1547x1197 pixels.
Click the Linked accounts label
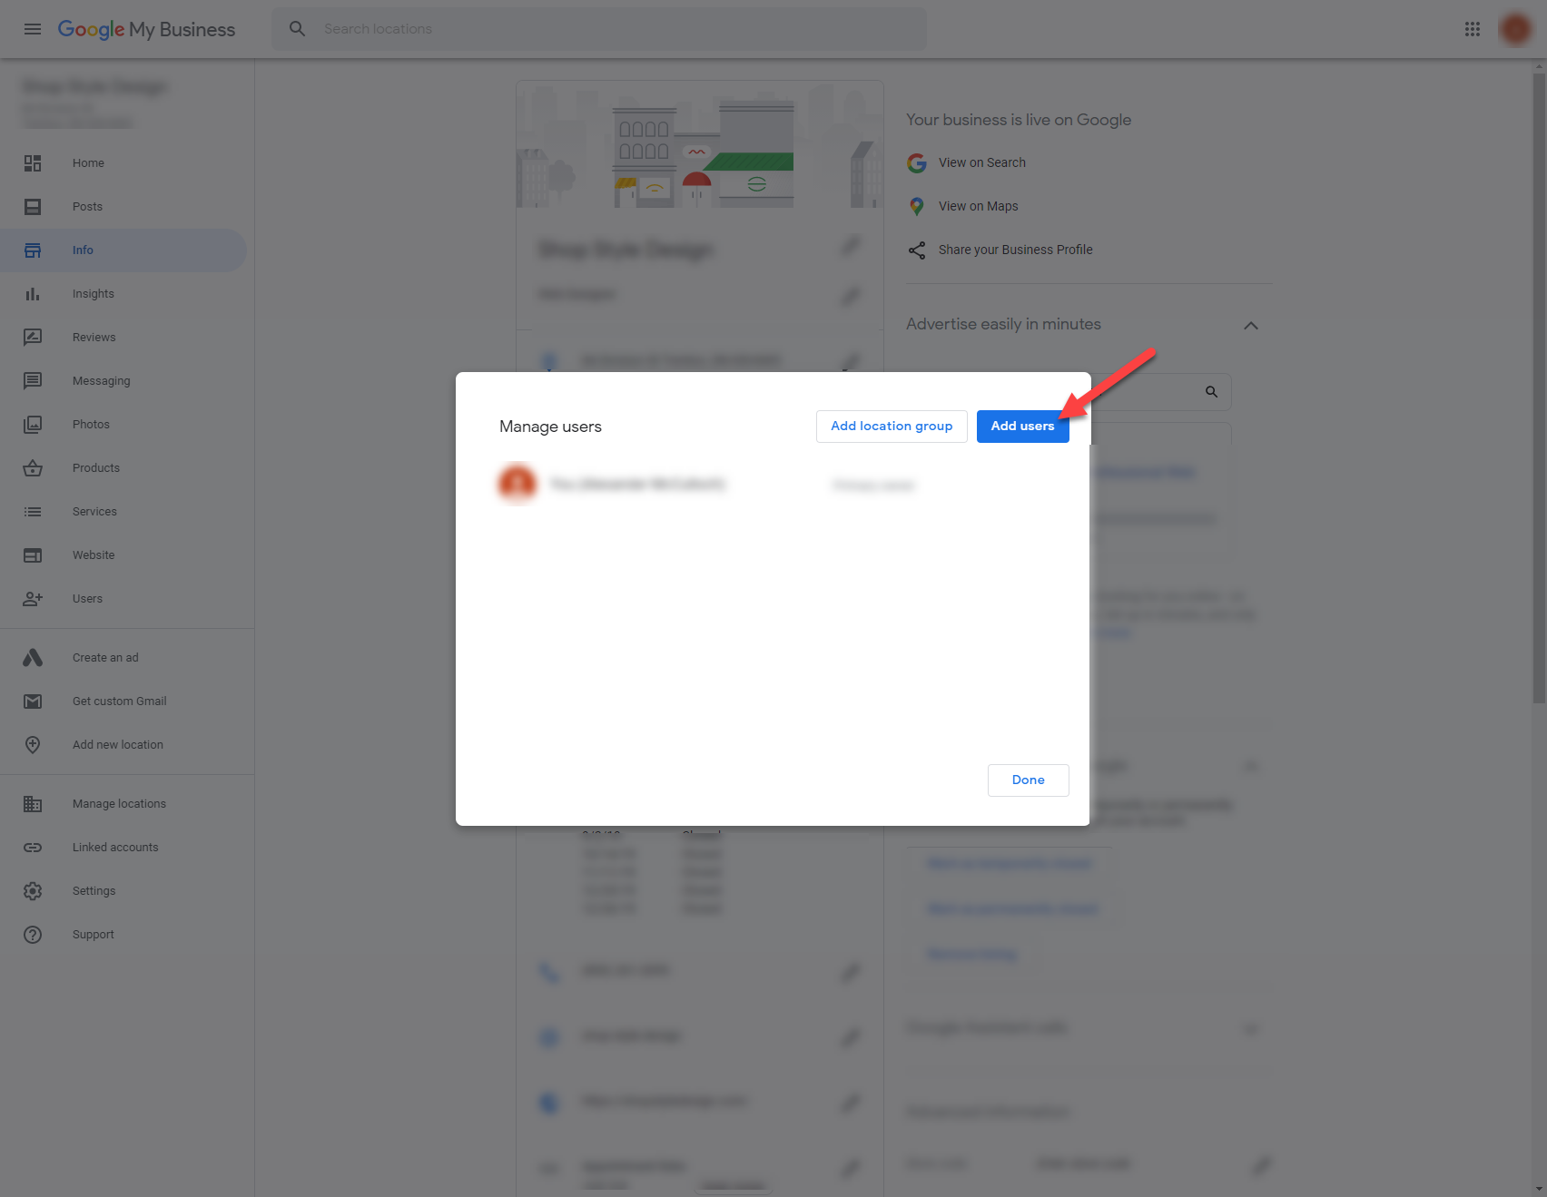tap(115, 848)
